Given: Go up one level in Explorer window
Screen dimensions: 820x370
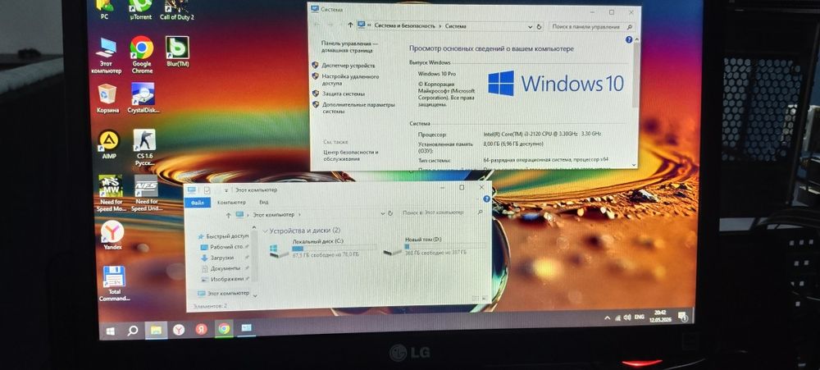Looking at the screenshot, I should tap(228, 215).
